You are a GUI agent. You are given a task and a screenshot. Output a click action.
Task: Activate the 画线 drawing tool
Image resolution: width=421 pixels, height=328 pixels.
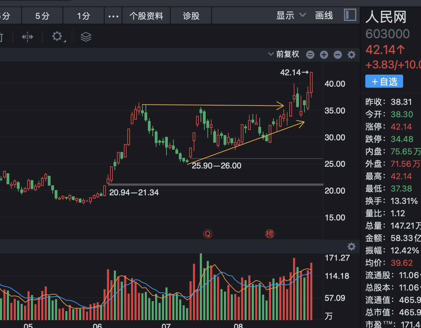324,15
